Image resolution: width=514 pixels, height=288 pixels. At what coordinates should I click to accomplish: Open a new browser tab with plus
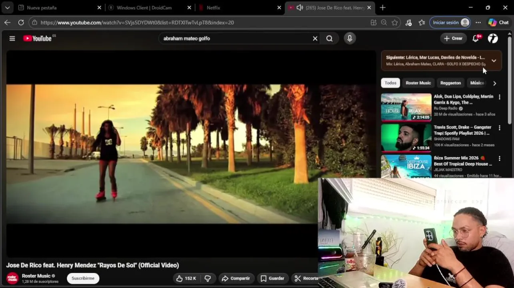[x=382, y=8]
